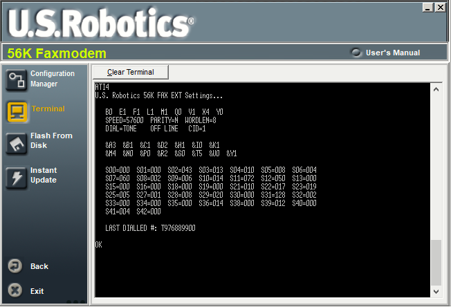This screenshot has height=307, width=451.
Task: Click the DIAL=TONE text
Action: click(x=121, y=129)
